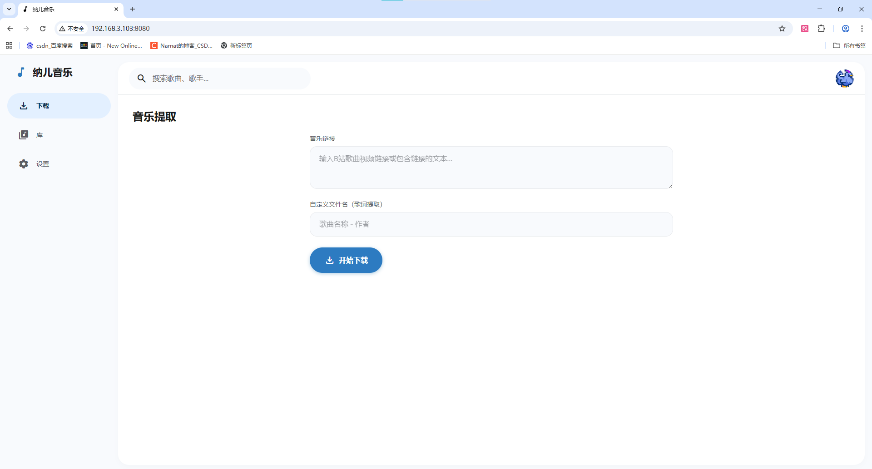The image size is (872, 469).
Task: Reload the current page
Action: (43, 29)
